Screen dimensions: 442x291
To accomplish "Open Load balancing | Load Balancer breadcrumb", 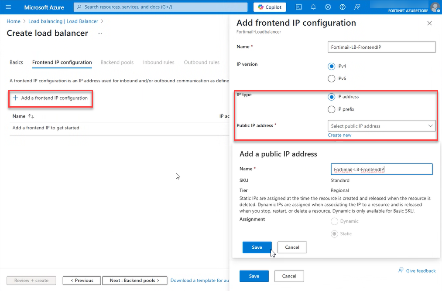I will (x=63, y=21).
